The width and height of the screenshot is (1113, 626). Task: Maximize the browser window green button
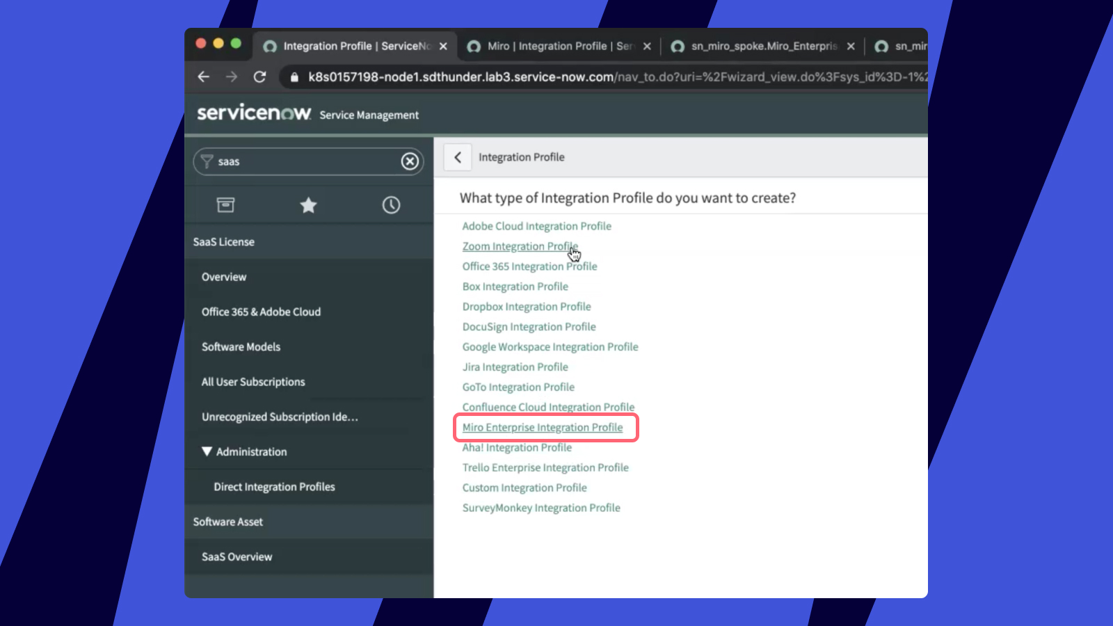[x=236, y=43]
